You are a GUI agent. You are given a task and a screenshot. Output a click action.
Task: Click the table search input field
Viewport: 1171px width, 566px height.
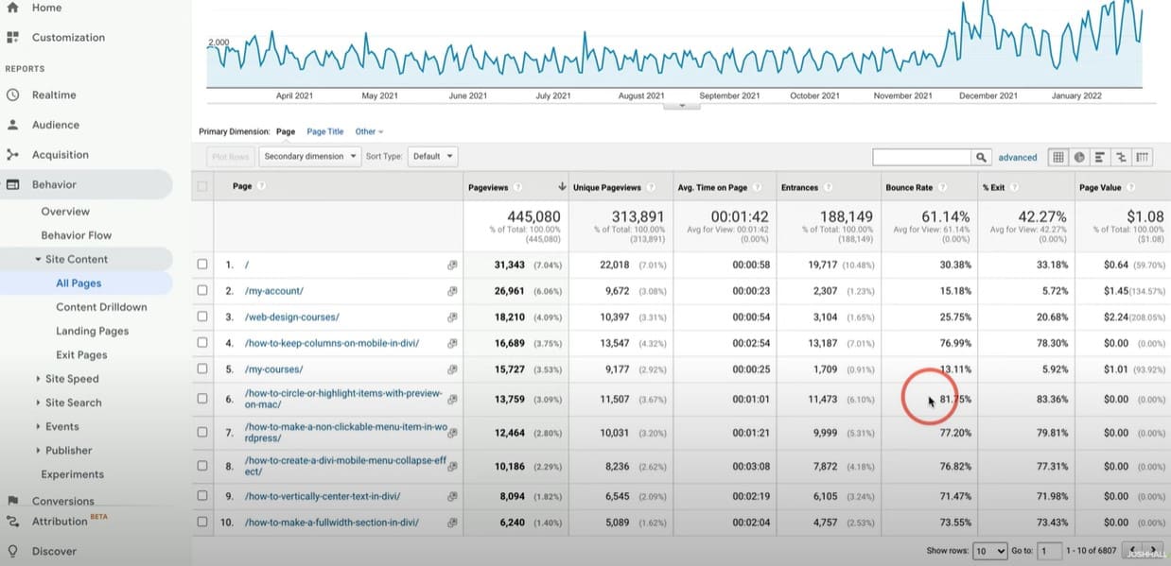click(x=922, y=157)
